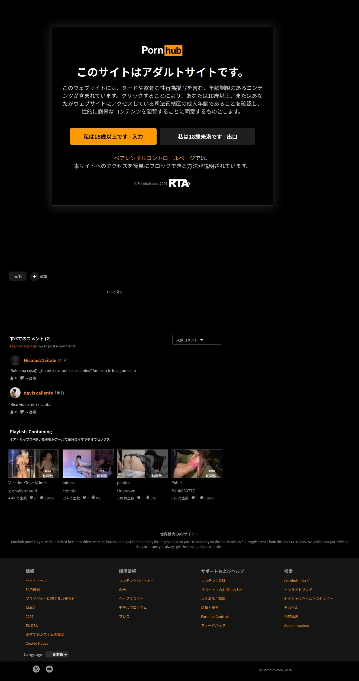Click the RTA logo in the age dialog

179,183
